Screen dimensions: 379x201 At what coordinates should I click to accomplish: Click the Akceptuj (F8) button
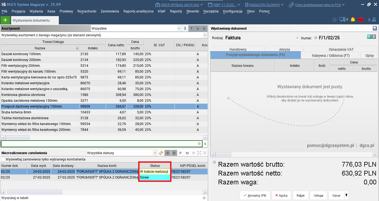tap(254, 195)
